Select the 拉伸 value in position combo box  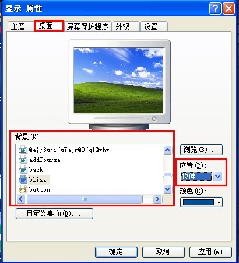[196, 177]
